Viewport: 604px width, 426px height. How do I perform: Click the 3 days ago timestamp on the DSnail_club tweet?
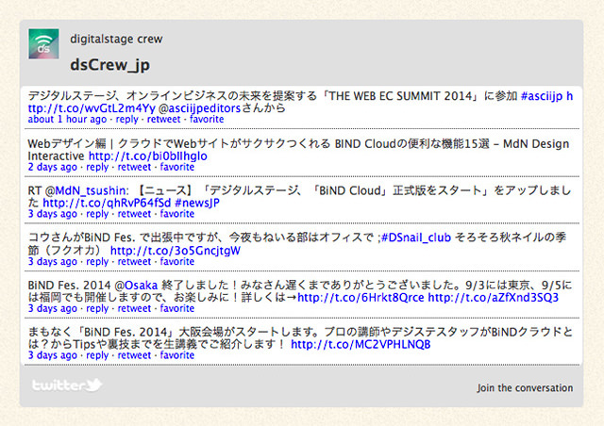(x=53, y=262)
